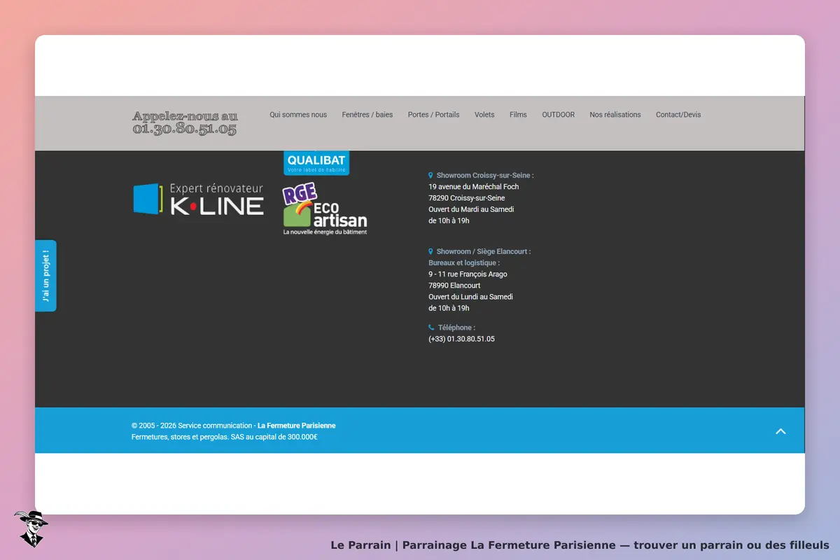Click Fermetures, stores et pergolas footer line

[x=225, y=437]
